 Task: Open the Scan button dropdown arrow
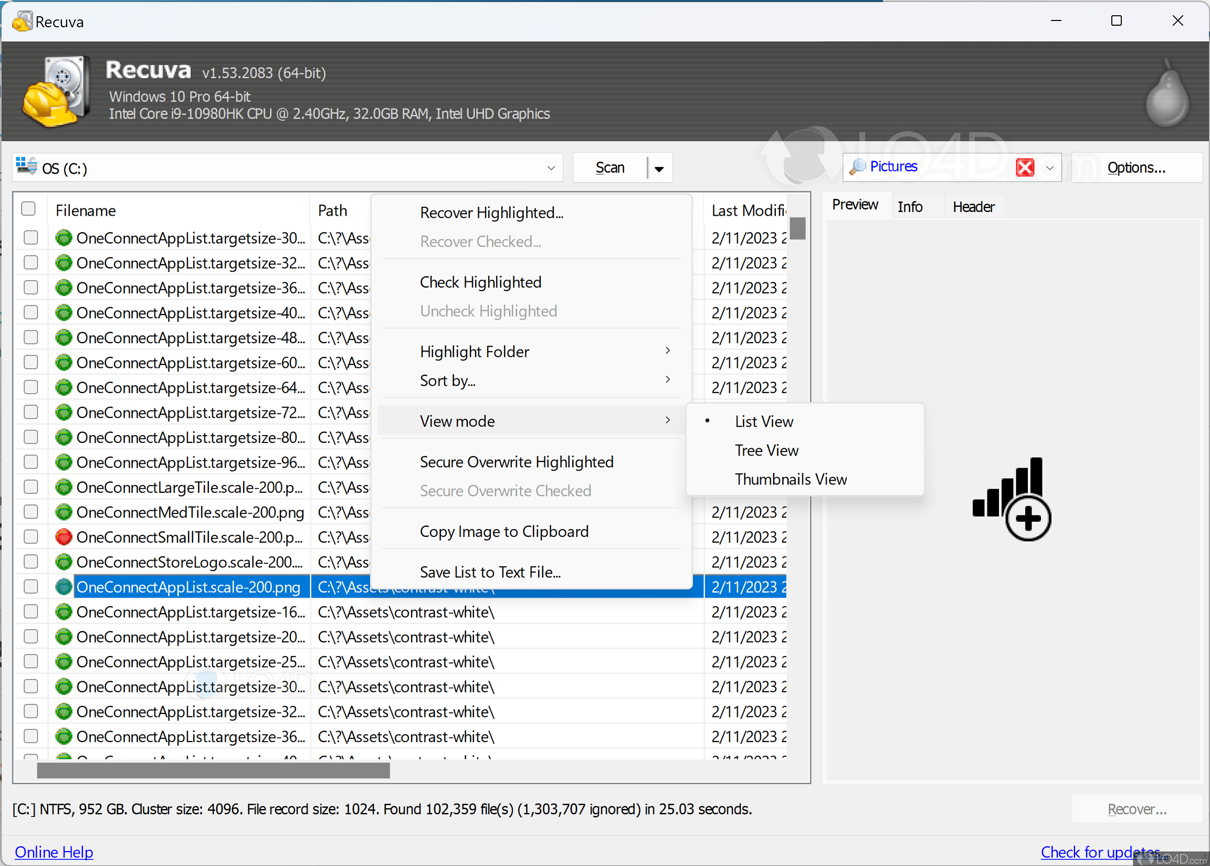pyautogui.click(x=659, y=168)
